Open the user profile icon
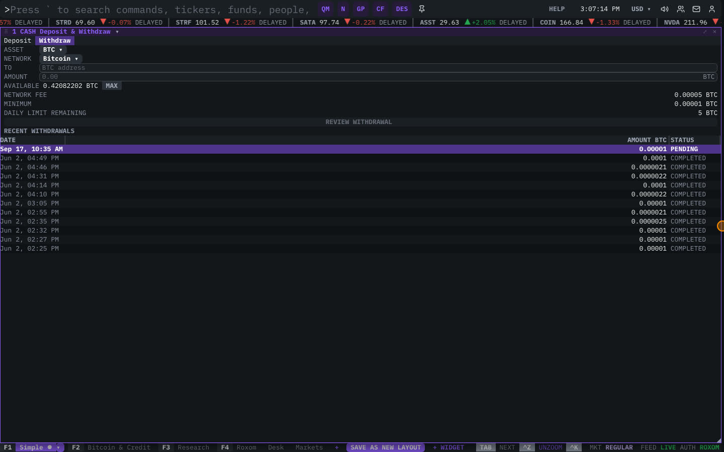The width and height of the screenshot is (724, 452). click(x=712, y=9)
